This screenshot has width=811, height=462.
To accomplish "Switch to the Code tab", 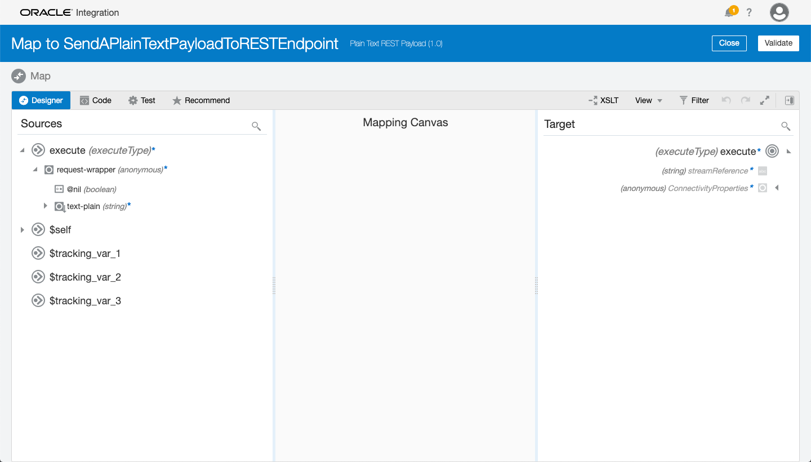I will pos(96,100).
